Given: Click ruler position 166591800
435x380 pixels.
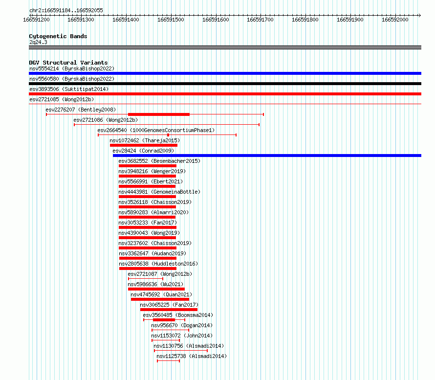Looking at the screenshot, I should click(x=305, y=20).
